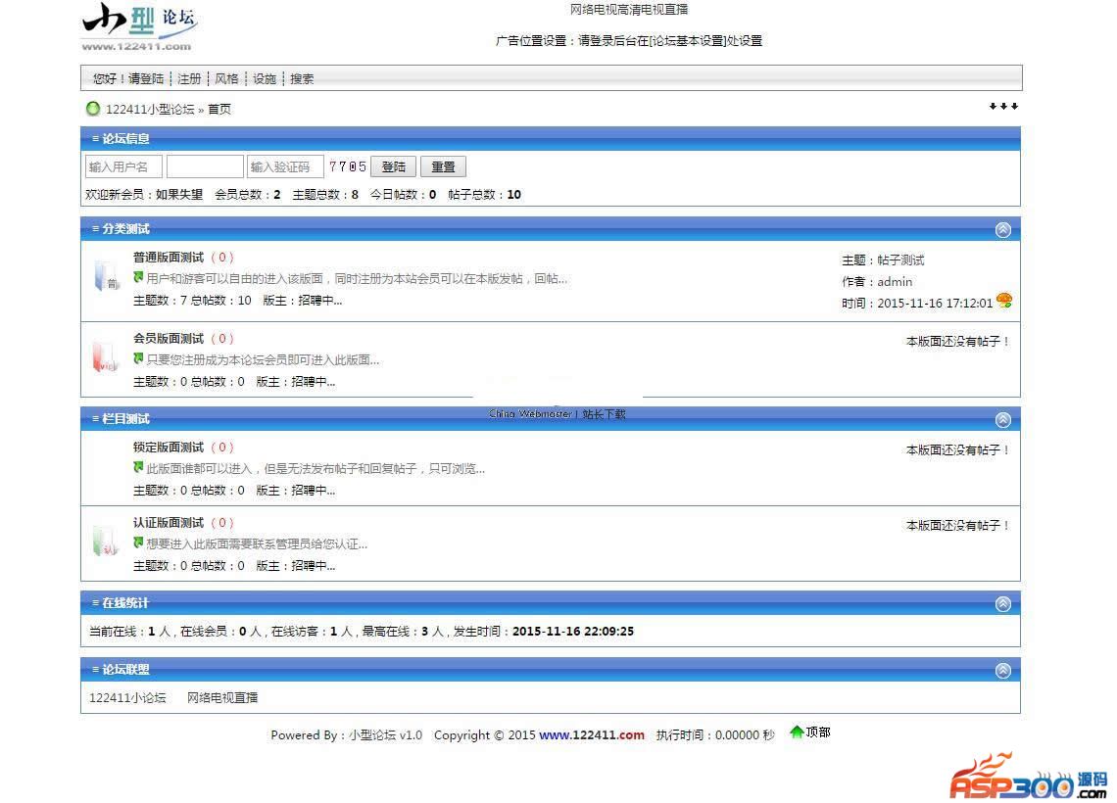Focus the 输入用户名 input field

[124, 166]
